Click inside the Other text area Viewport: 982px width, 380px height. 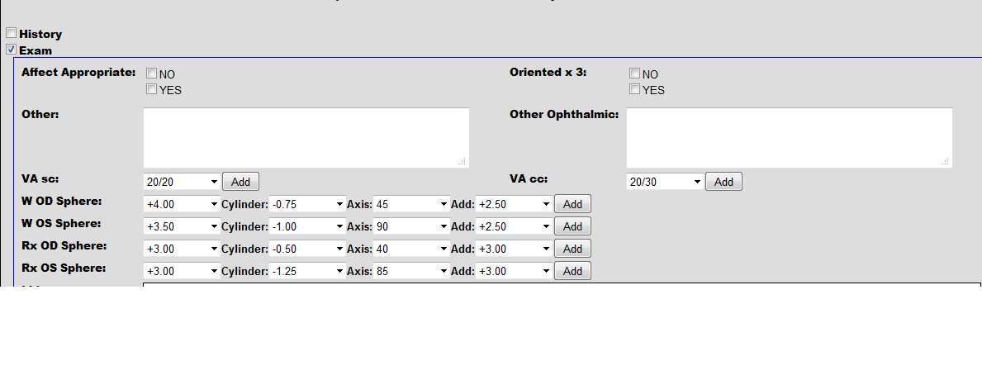[306, 137]
